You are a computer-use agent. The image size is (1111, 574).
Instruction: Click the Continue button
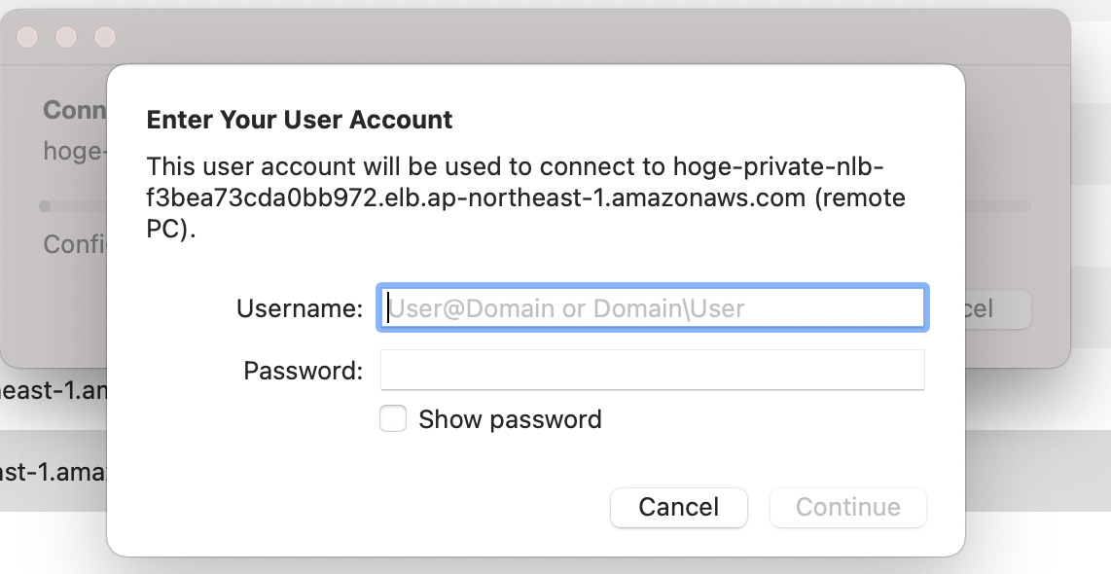click(847, 507)
